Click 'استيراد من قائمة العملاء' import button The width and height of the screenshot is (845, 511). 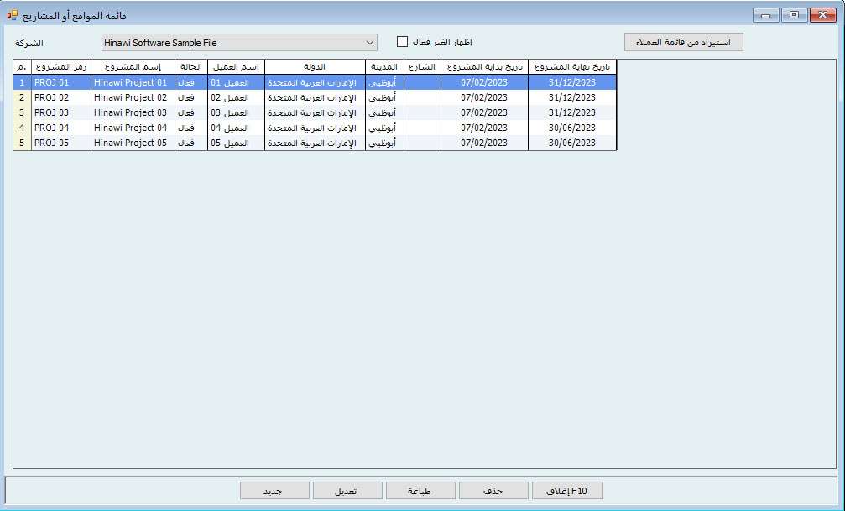(683, 43)
